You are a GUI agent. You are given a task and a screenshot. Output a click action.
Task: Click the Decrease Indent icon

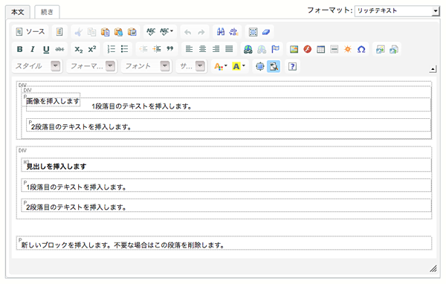(x=143, y=49)
